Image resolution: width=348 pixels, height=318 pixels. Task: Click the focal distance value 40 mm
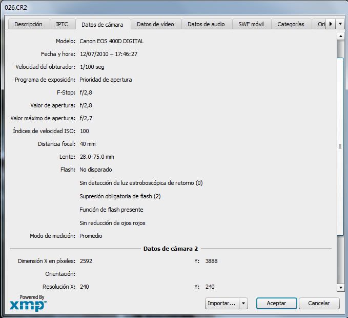(x=88, y=144)
